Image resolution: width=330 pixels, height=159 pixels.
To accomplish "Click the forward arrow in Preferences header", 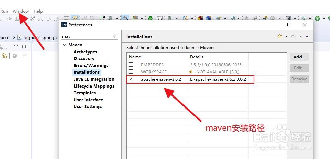I will 294,37.
